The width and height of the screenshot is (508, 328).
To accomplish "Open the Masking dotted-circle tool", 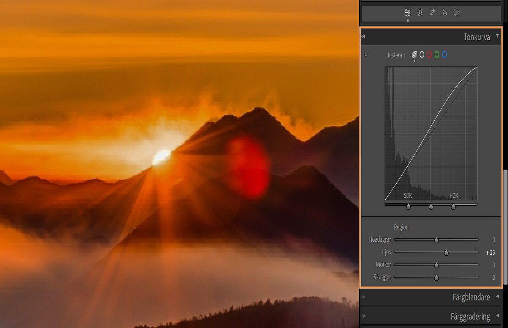I will tap(456, 13).
